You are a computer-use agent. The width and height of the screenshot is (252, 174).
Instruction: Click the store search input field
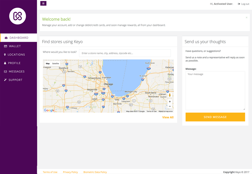(125, 53)
